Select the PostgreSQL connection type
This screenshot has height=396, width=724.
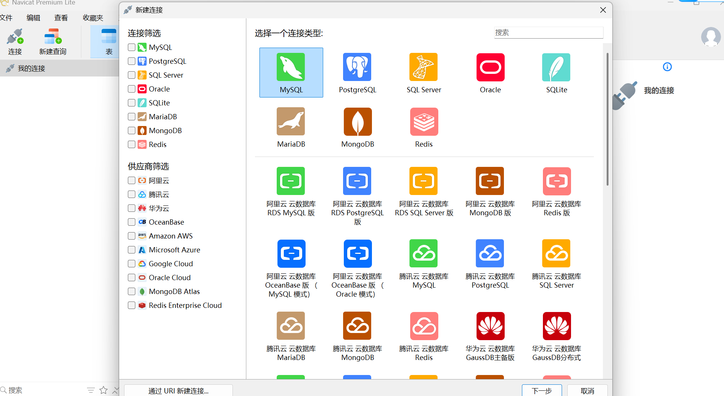357,72
